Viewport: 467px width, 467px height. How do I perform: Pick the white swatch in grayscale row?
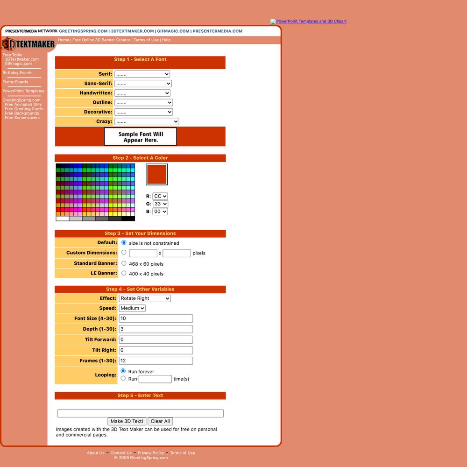[63, 219]
